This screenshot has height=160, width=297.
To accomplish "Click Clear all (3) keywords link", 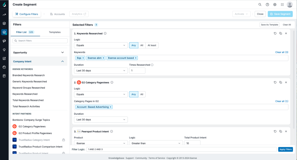I will (282, 52).
